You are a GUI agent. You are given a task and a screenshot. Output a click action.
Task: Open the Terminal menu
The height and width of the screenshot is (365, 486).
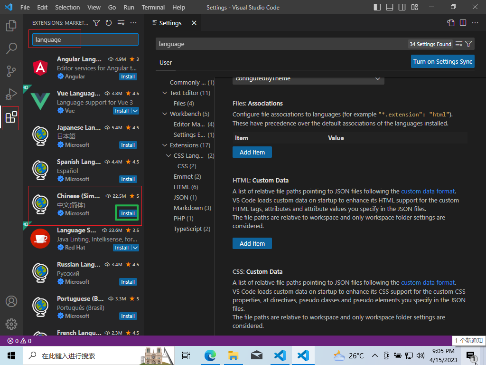tap(153, 8)
